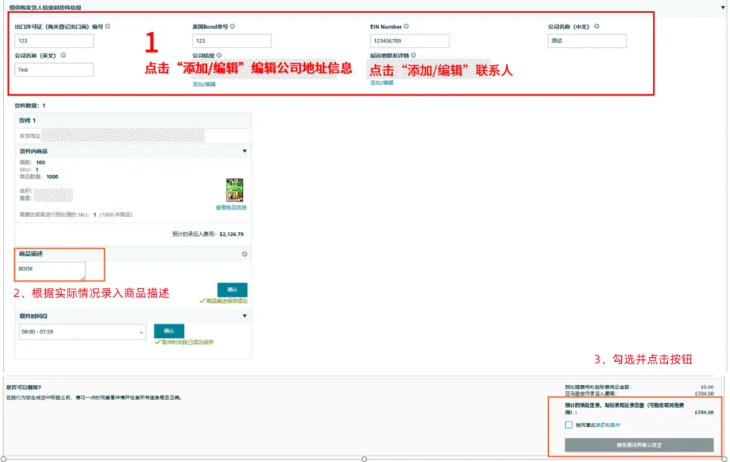Click 确认 button for 商品描述
The height and width of the screenshot is (462, 730).
(233, 290)
